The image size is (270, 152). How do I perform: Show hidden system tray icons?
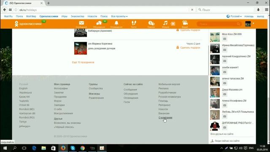click(x=221, y=148)
